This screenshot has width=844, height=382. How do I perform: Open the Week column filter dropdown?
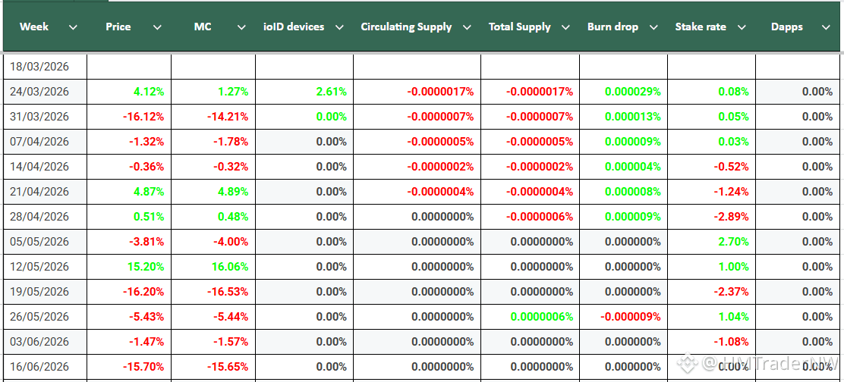click(73, 27)
